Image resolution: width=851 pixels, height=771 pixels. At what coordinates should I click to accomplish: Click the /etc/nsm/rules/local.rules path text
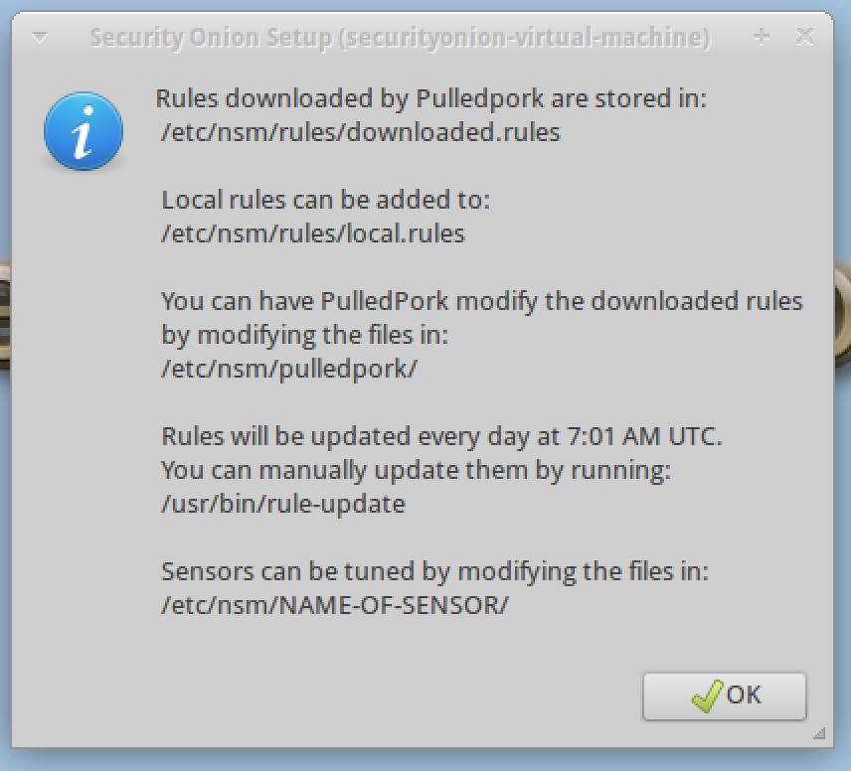coord(313,233)
